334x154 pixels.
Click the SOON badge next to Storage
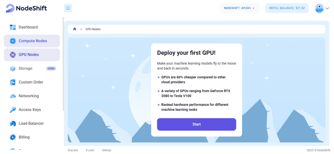[51, 69]
